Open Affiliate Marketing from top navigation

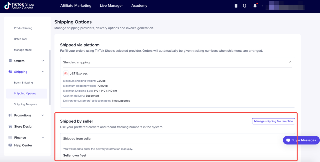(x=76, y=5)
